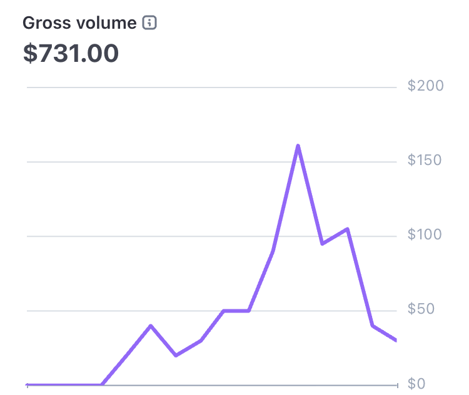Image resolution: width=469 pixels, height=395 pixels.
Task: Click the line bend just below $100 before the peak
Action: click(x=273, y=251)
